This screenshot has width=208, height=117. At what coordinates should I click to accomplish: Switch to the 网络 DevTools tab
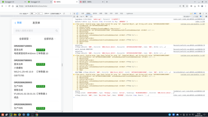[101, 13]
